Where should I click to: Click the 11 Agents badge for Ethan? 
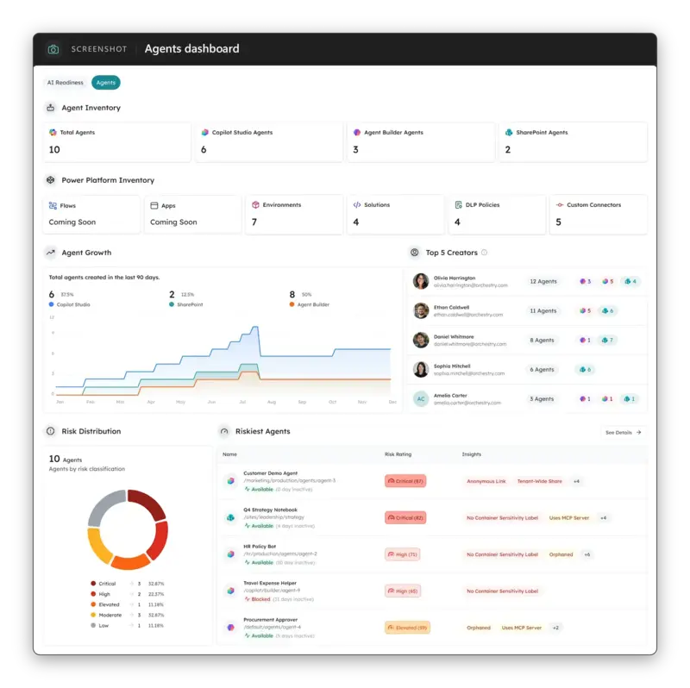tap(543, 311)
